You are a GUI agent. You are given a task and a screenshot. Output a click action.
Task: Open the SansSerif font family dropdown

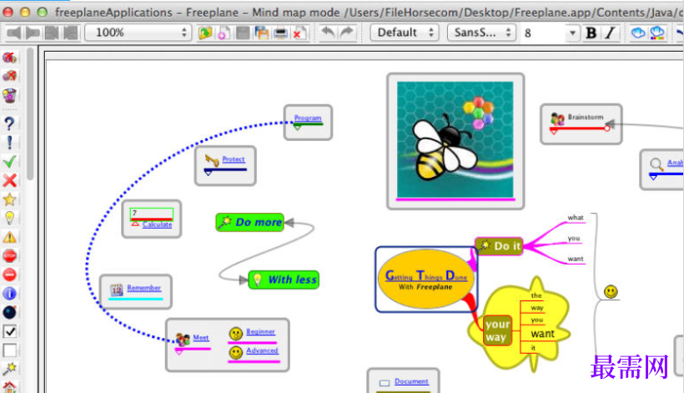(481, 33)
